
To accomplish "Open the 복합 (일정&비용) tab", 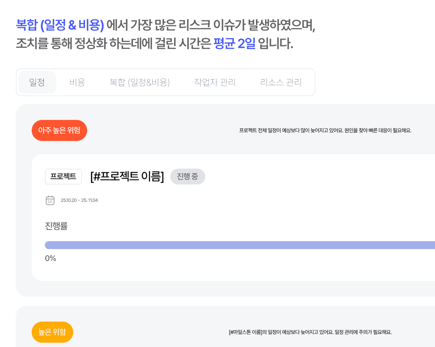I will click(140, 82).
